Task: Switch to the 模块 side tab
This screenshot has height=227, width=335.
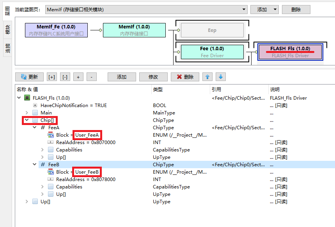Action: (7, 30)
